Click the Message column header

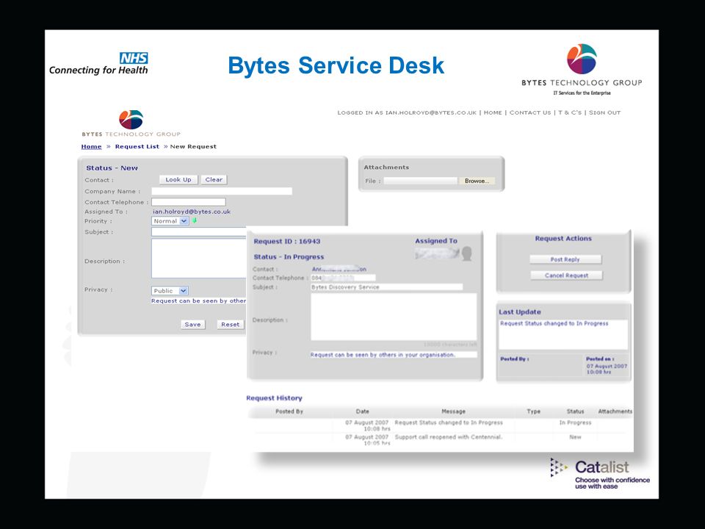coord(453,411)
